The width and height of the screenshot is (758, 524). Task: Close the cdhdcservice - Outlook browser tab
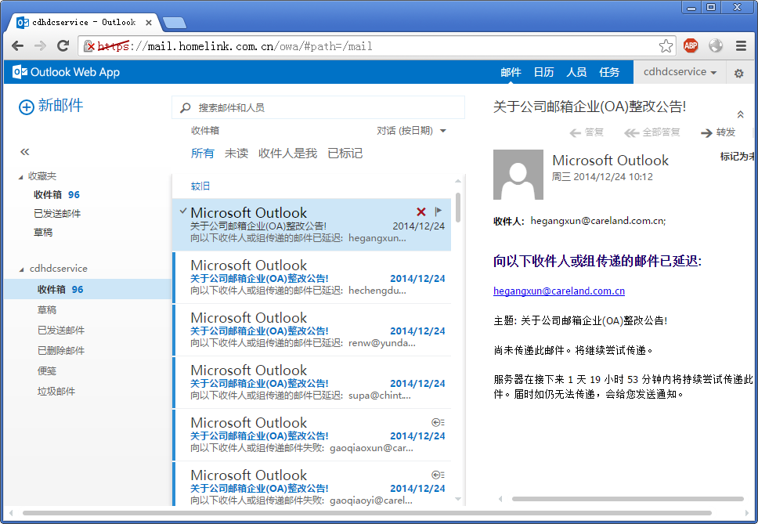click(x=149, y=22)
